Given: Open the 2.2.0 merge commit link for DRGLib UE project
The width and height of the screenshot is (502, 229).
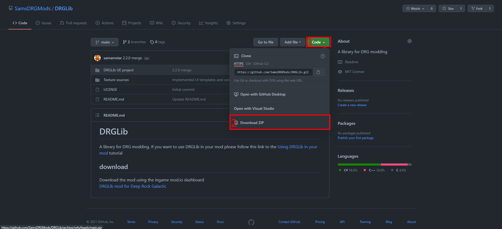Looking at the screenshot, I should 182,70.
